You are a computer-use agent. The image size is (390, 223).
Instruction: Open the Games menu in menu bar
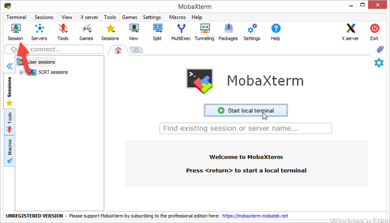click(129, 17)
